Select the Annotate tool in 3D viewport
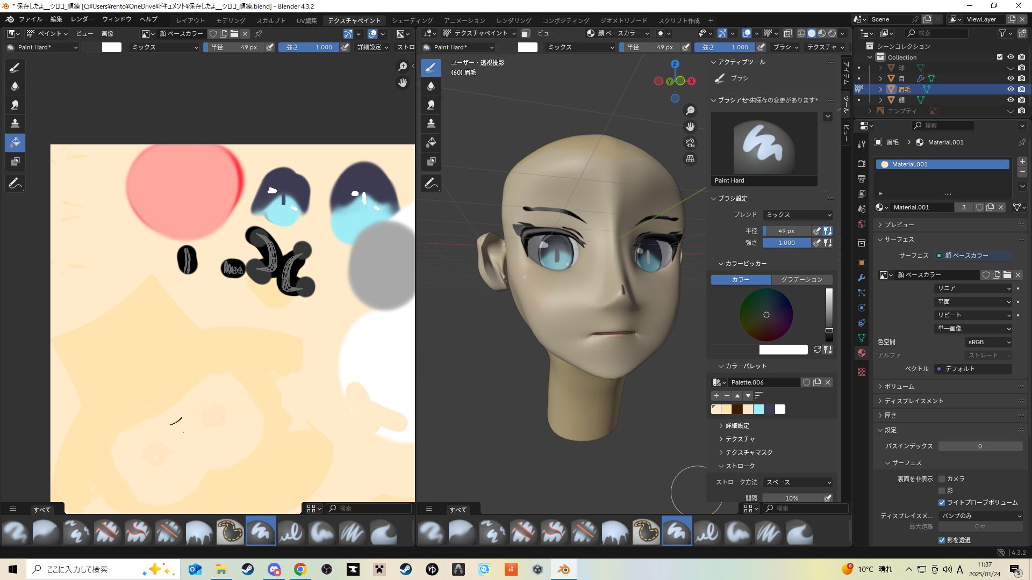This screenshot has width=1032, height=580. tap(431, 184)
